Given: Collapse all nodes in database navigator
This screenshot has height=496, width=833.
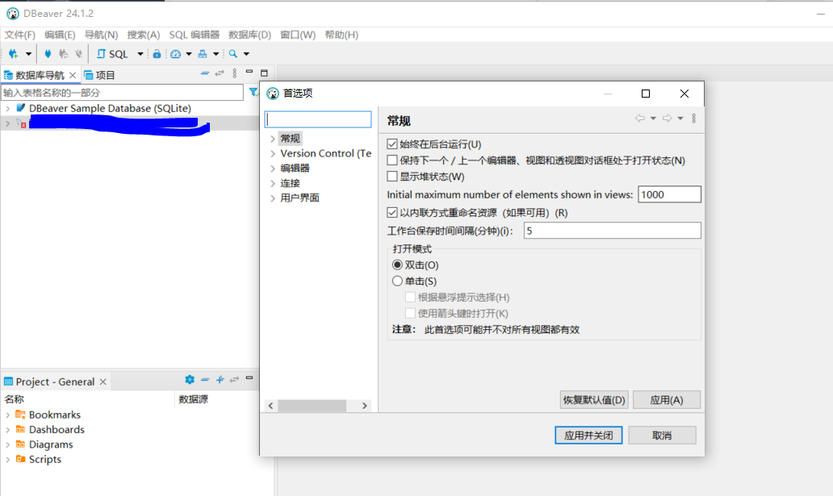Looking at the screenshot, I should point(204,73).
